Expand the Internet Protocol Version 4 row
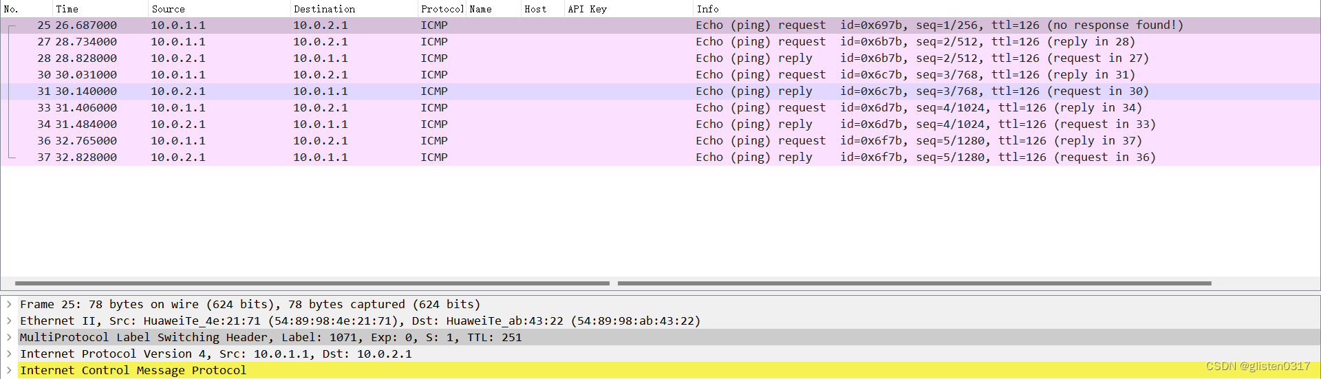 click(9, 354)
